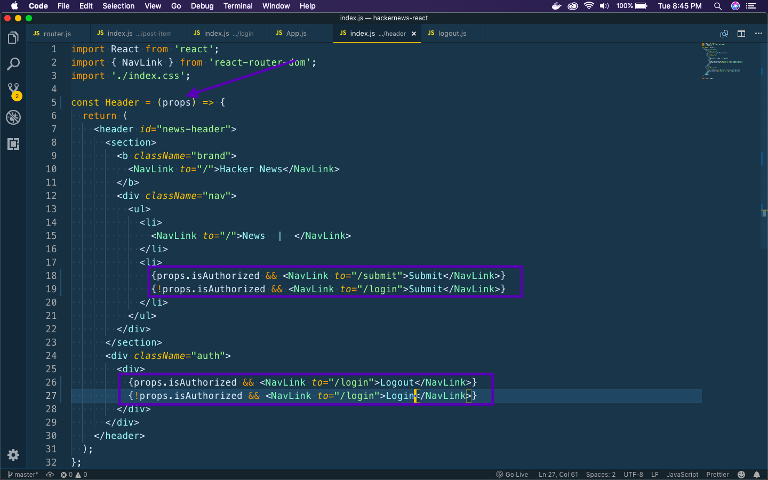Open the Apple menu
Viewport: 768px width, 480px height.
pyautogui.click(x=14, y=6)
